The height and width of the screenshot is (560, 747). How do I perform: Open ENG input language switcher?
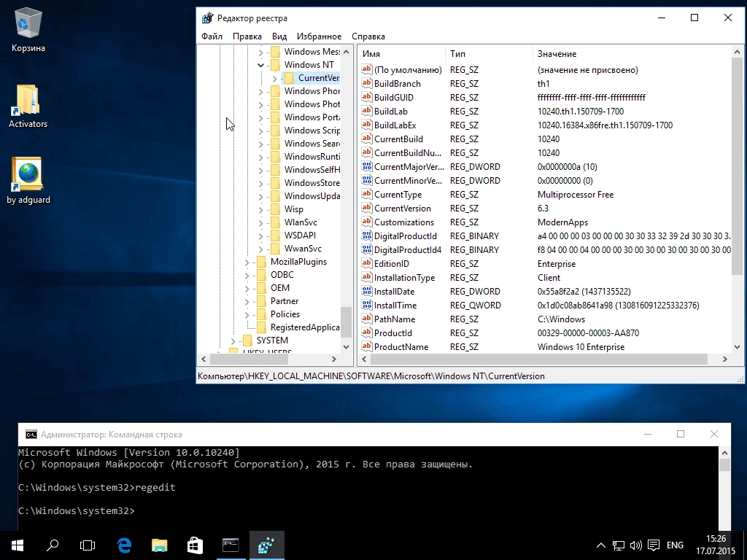(675, 545)
